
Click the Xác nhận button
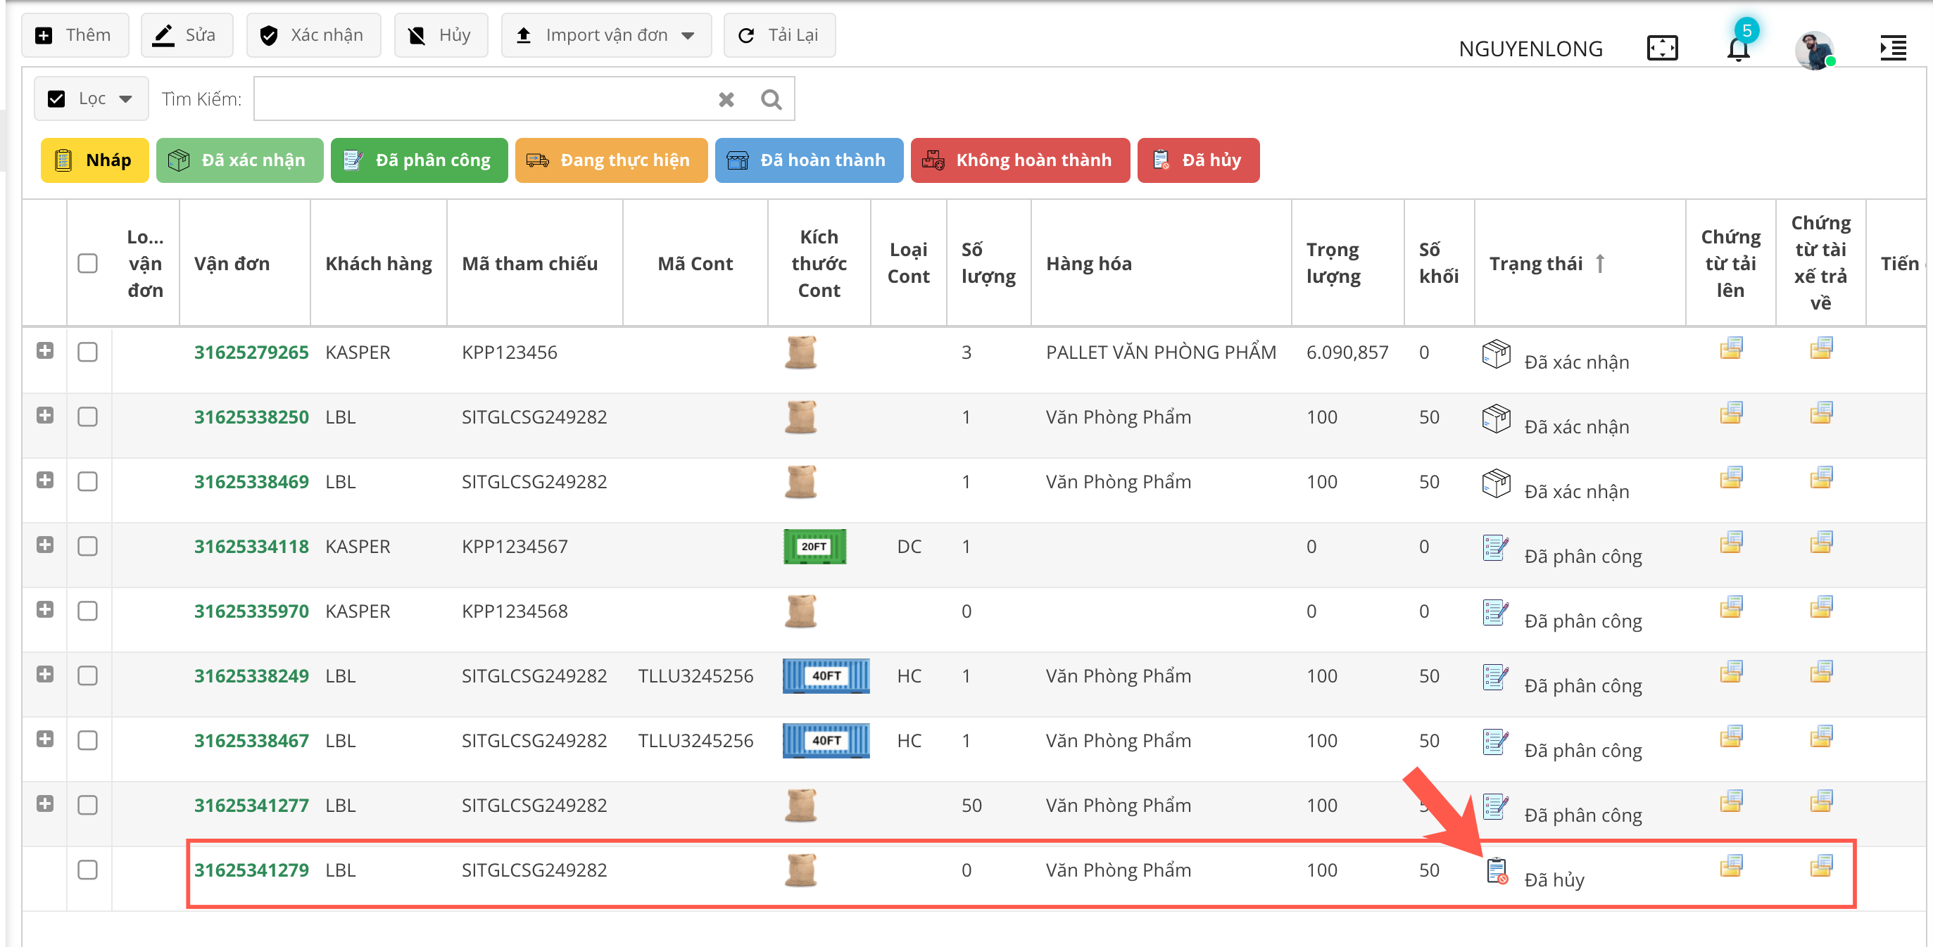[313, 35]
